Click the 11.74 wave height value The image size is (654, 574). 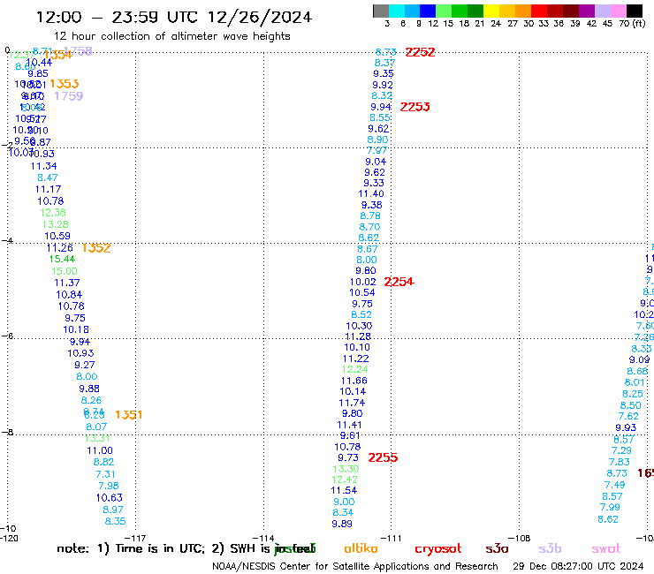click(352, 403)
